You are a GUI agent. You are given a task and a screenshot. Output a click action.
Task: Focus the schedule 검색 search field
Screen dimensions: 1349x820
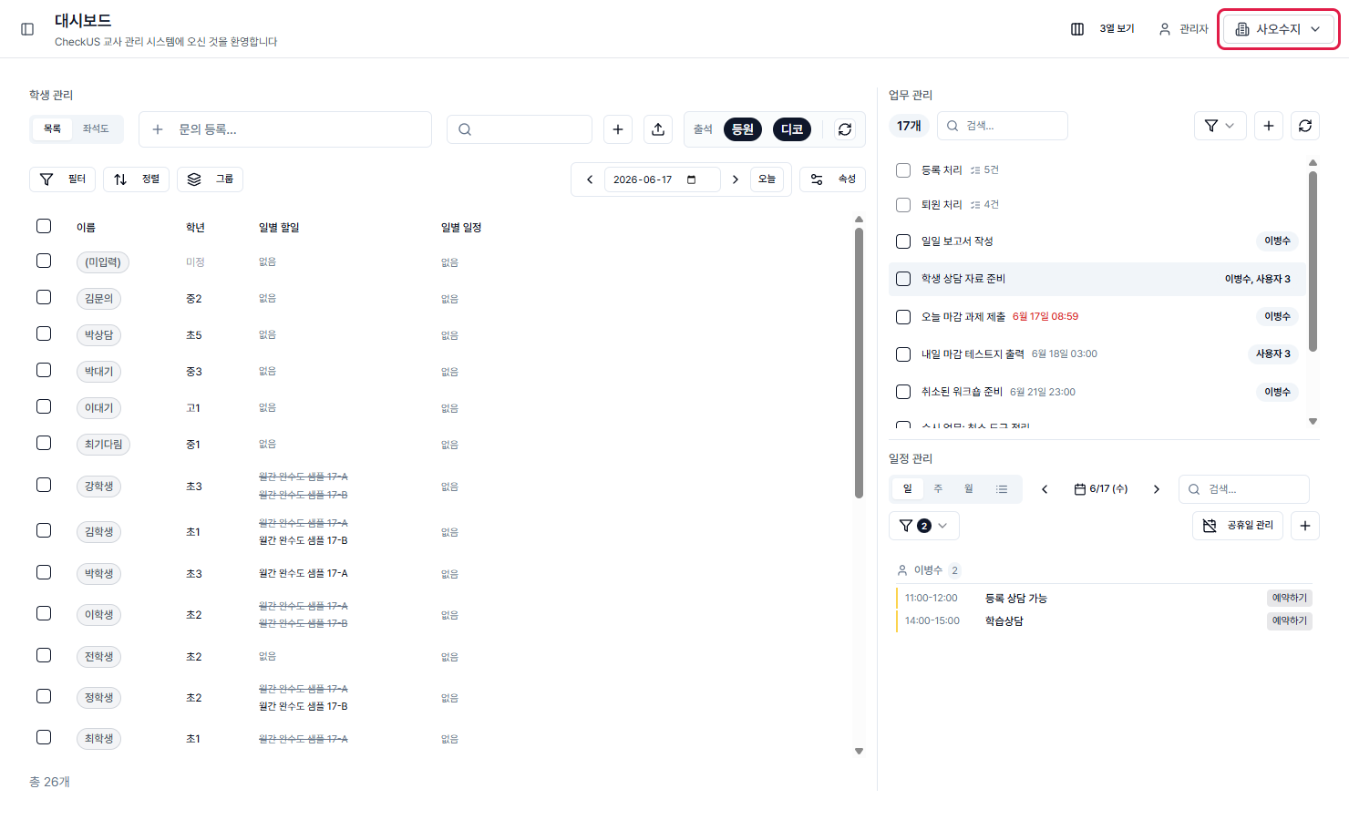(x=1244, y=489)
